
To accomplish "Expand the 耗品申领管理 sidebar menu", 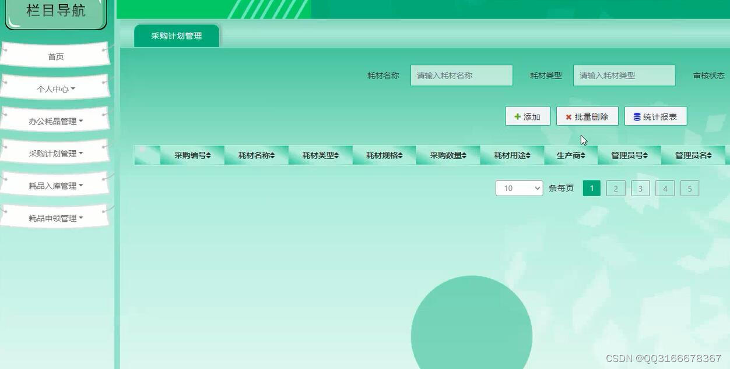I will click(55, 218).
